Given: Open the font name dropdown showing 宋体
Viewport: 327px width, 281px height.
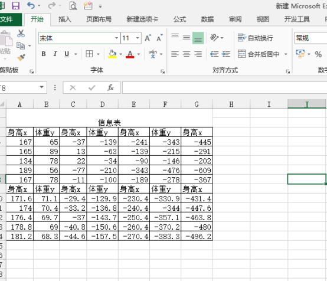Looking at the screenshot, I should pos(79,38).
